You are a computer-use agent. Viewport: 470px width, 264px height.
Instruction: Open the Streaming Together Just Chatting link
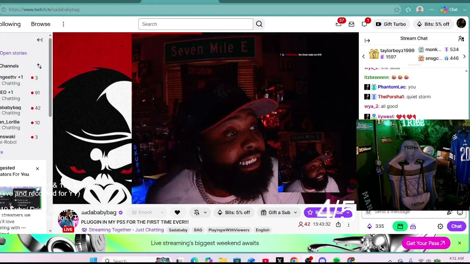click(x=126, y=230)
